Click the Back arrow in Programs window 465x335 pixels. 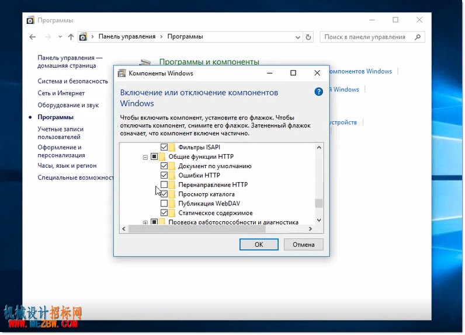(33, 37)
